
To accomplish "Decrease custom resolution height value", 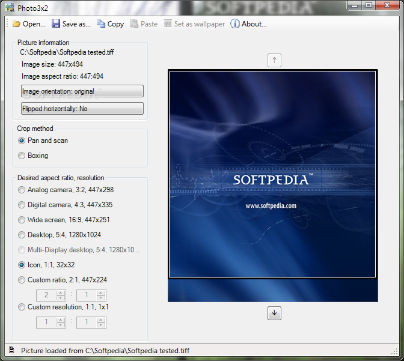I will click(101, 325).
